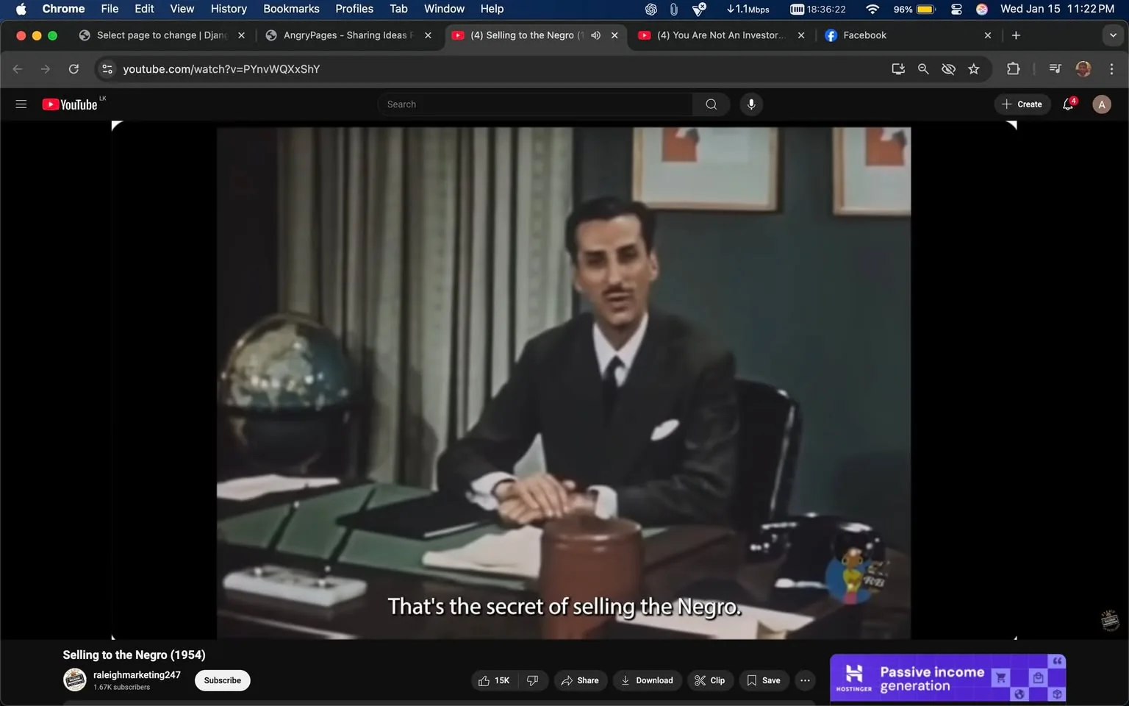Subscribe to raleighmarketing247
1129x706 pixels.
click(x=221, y=680)
